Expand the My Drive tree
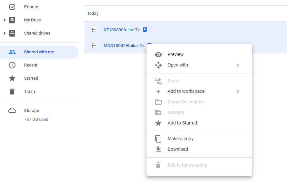Screen dimensions: 287x189 point(5,20)
